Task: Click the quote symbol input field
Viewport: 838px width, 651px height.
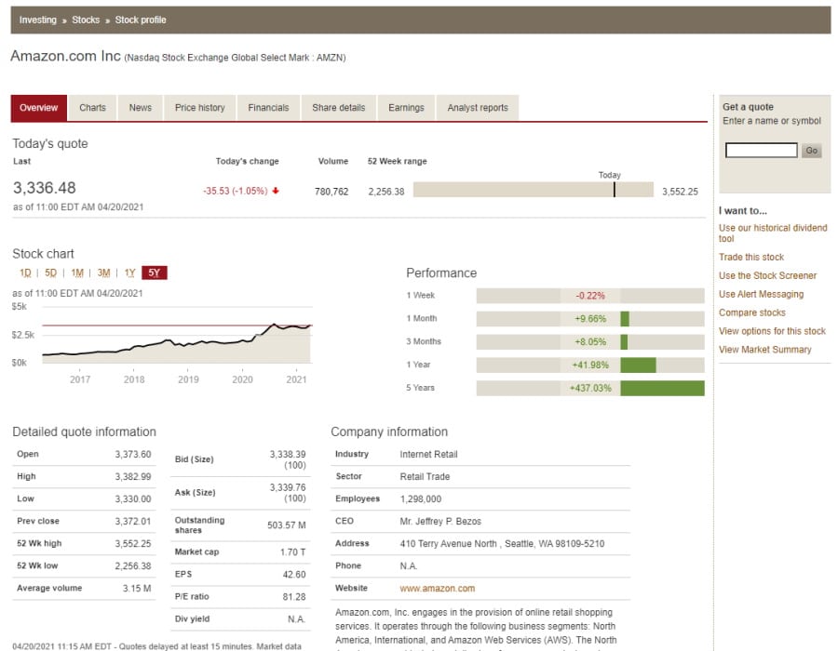Action: [761, 151]
